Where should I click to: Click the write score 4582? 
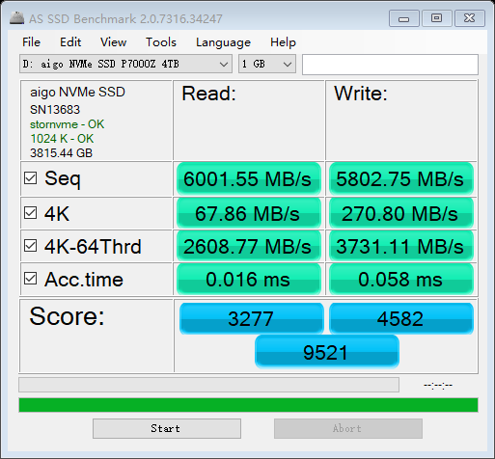(x=401, y=318)
